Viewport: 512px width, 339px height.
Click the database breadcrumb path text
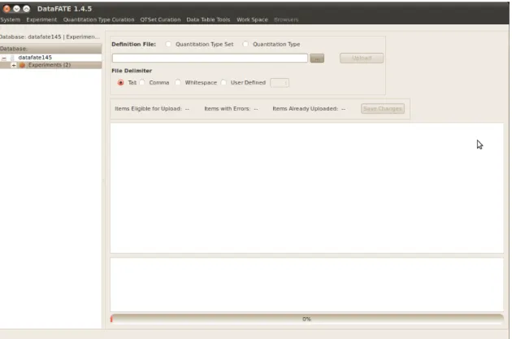pos(50,37)
